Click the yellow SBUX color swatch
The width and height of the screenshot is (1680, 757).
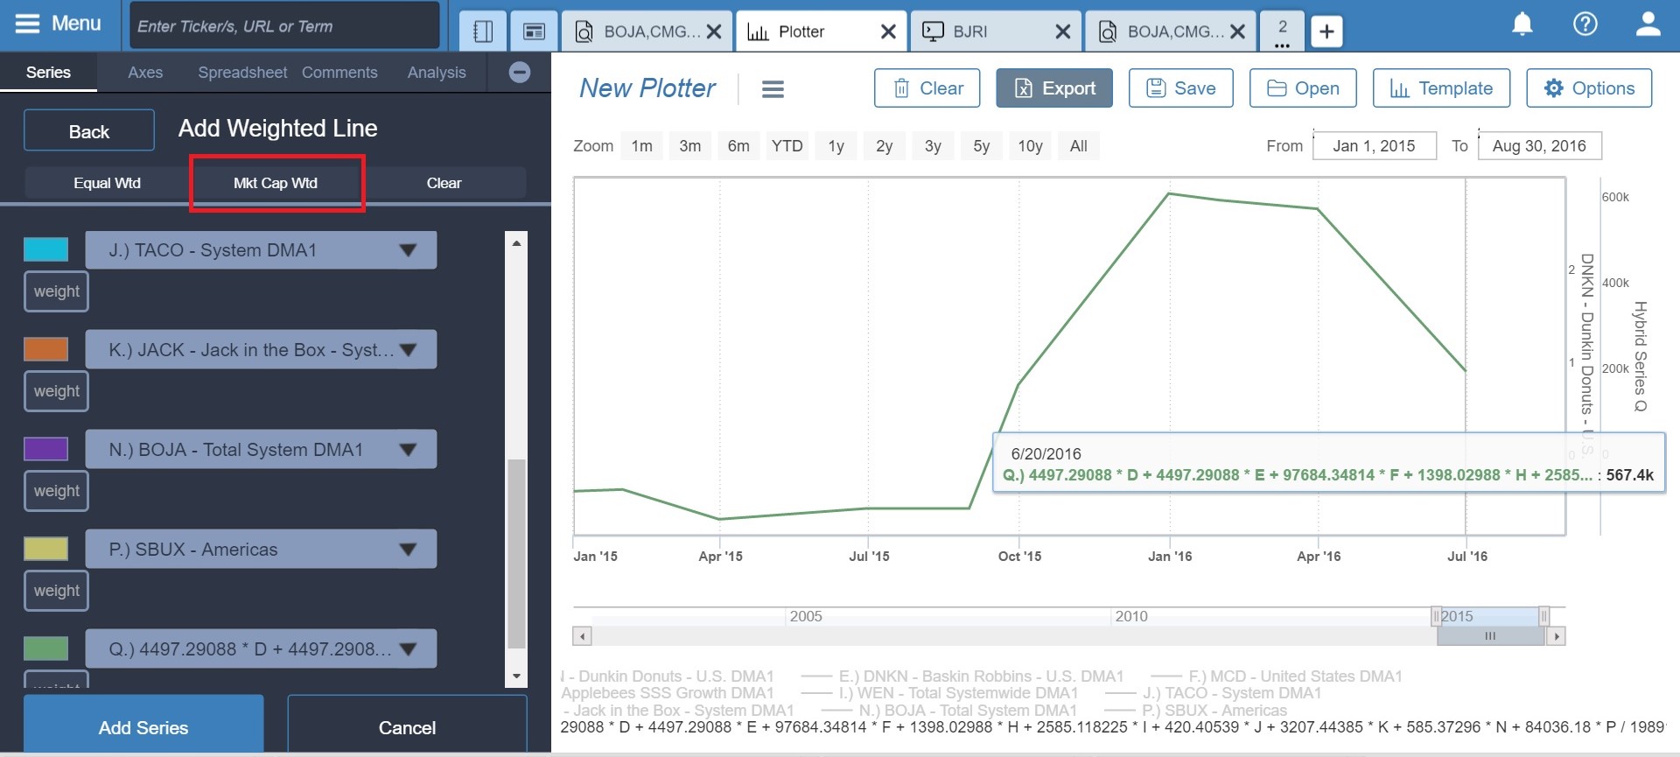(x=46, y=549)
